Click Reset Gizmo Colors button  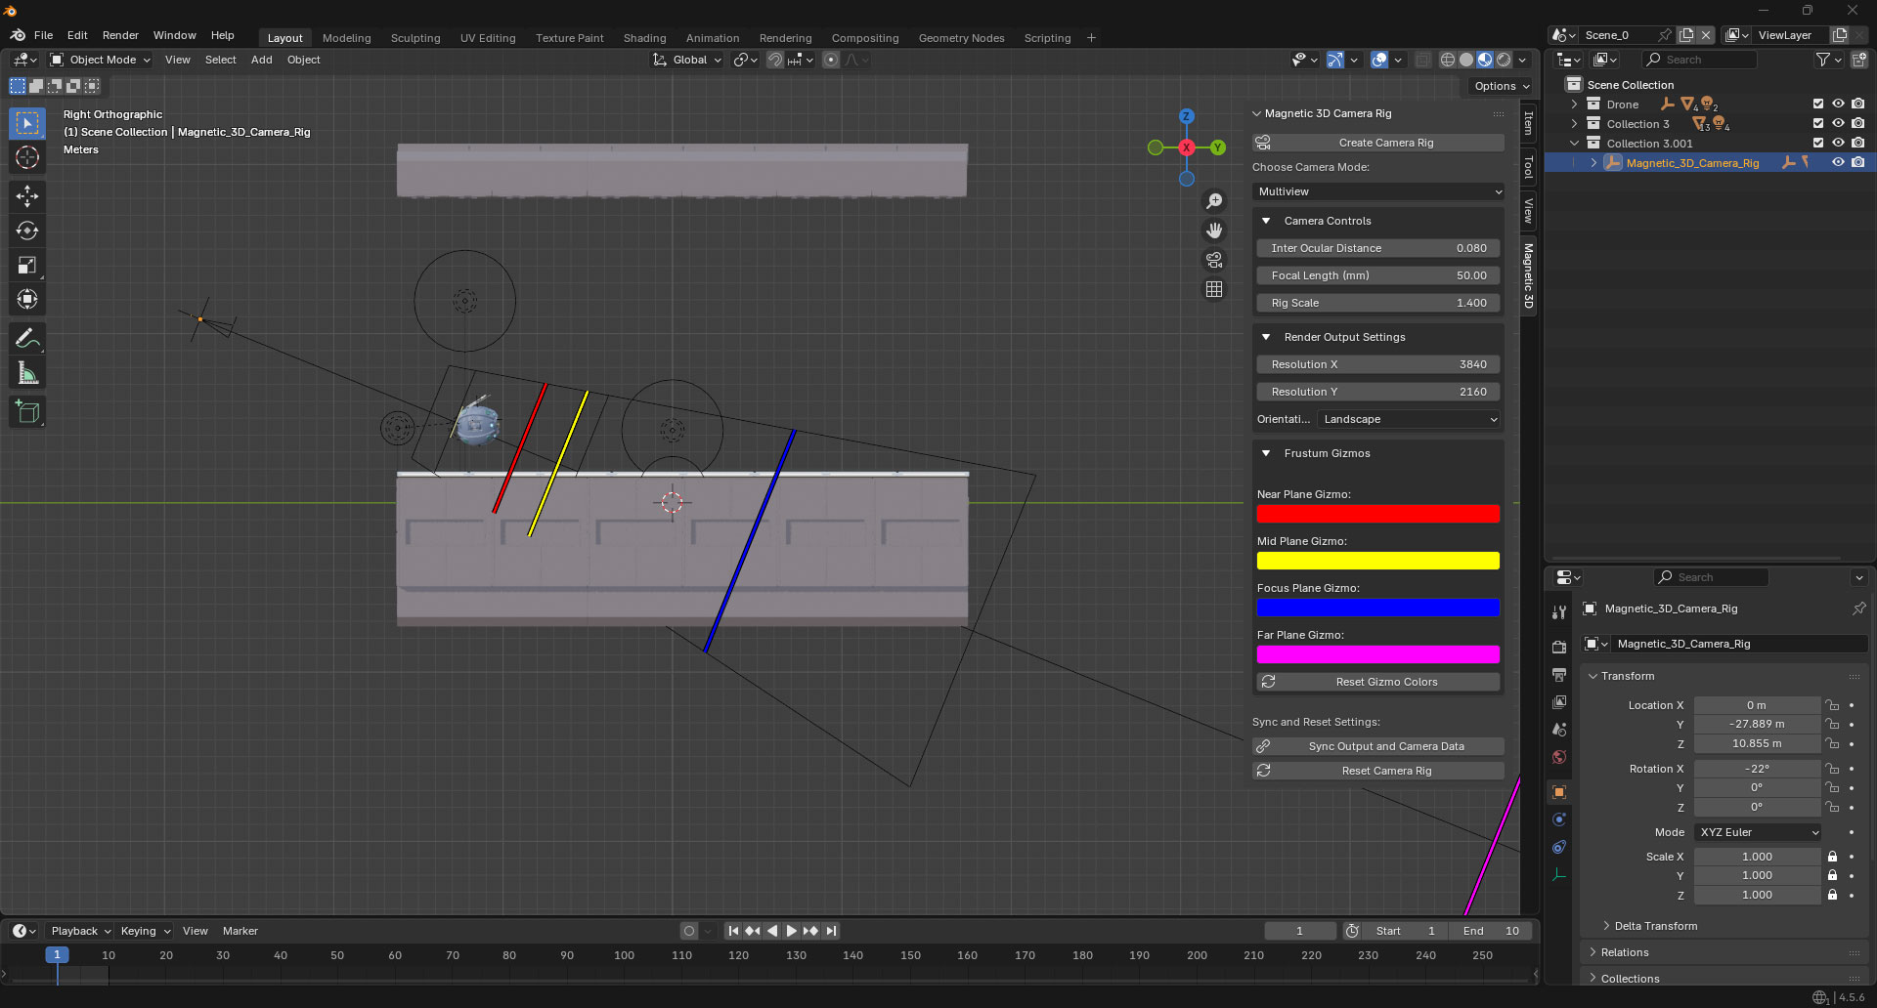[x=1378, y=682]
